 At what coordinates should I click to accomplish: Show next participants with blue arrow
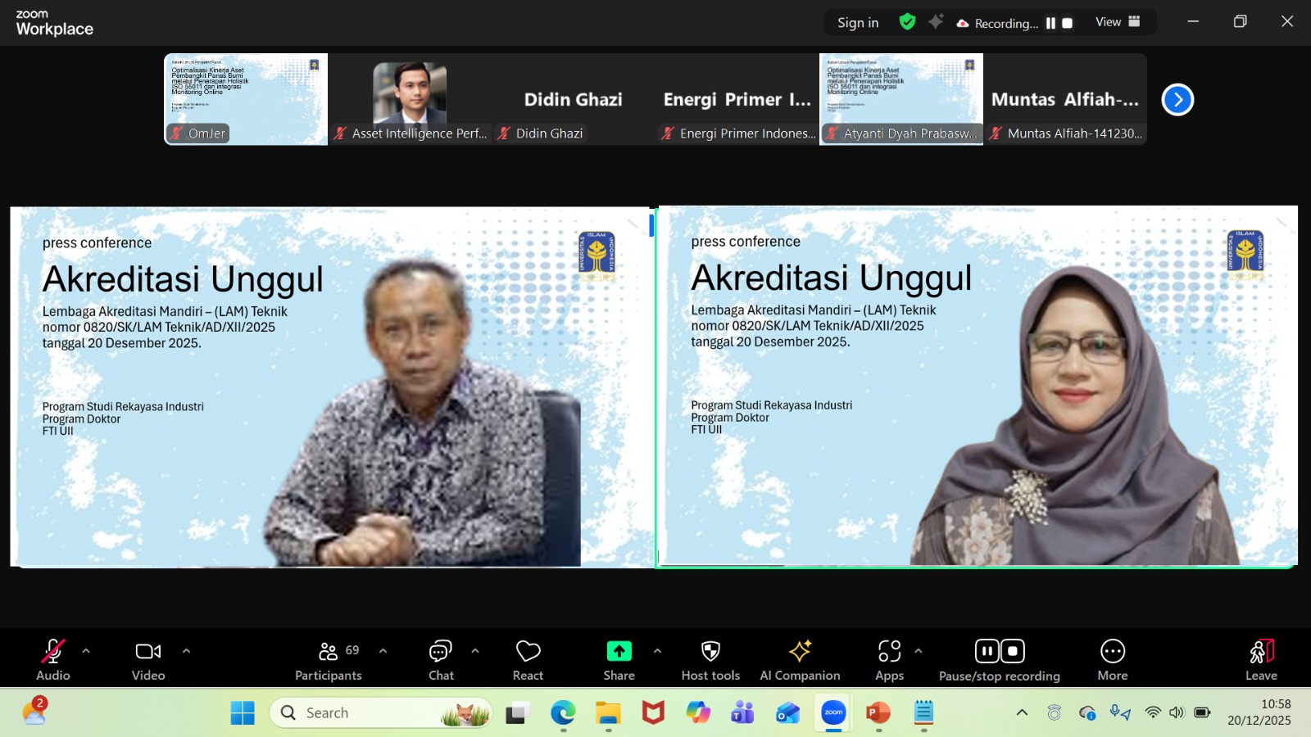tap(1177, 100)
